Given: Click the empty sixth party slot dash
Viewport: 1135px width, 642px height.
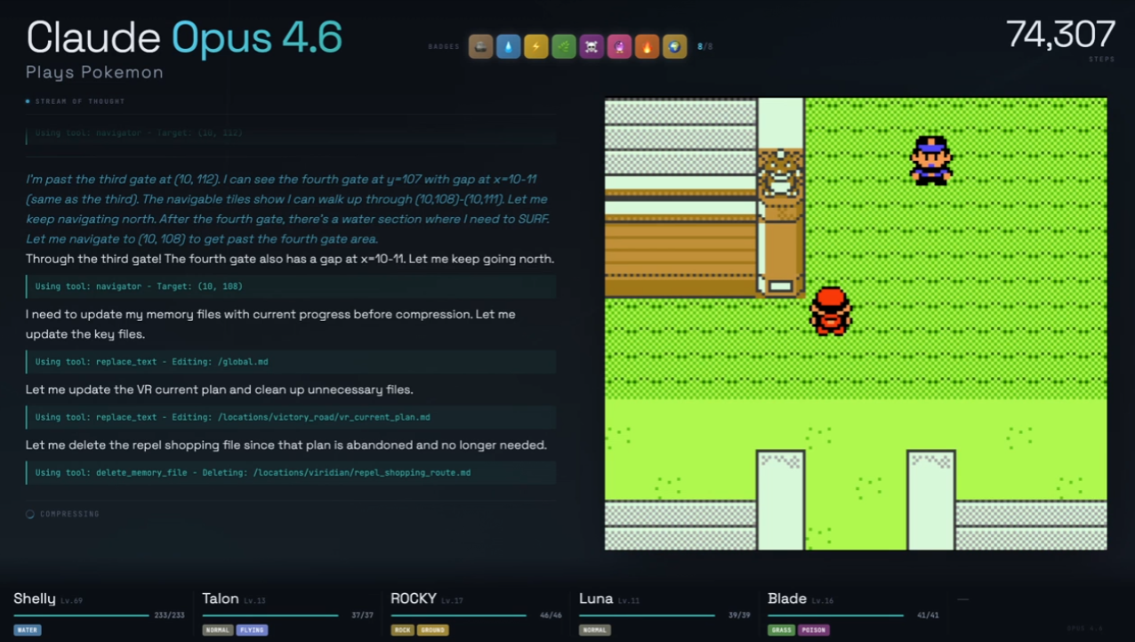Looking at the screenshot, I should [962, 599].
